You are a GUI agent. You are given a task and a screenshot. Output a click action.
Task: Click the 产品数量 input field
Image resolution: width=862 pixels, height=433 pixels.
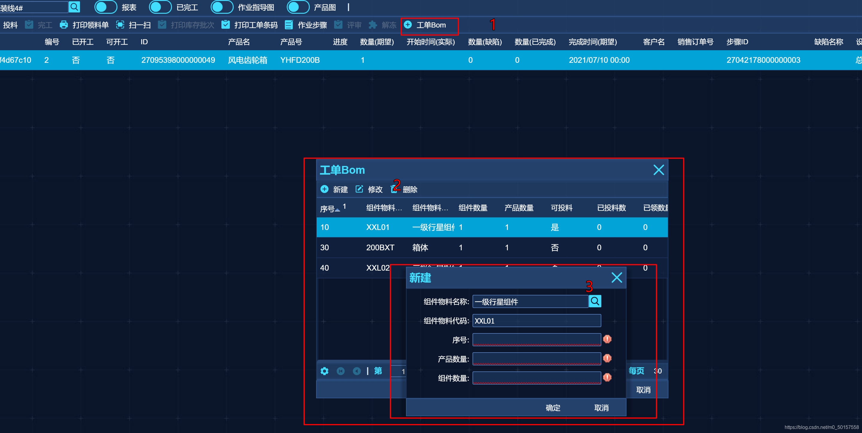pyautogui.click(x=536, y=359)
